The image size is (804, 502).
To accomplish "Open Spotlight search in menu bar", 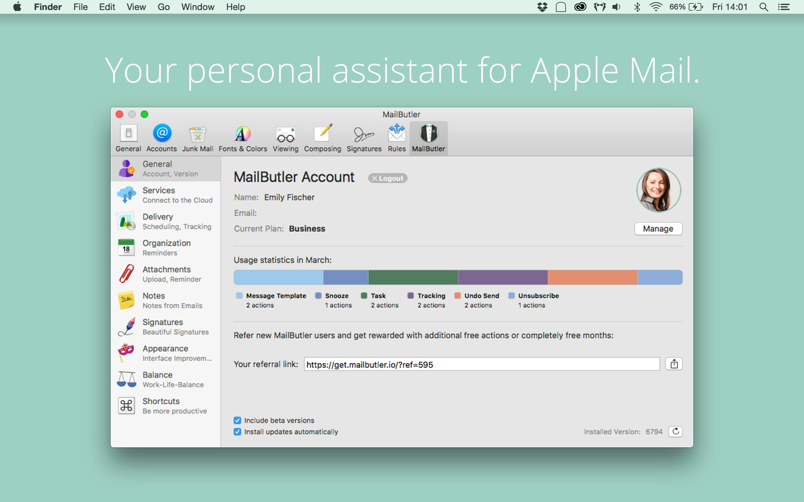I will coord(763,7).
